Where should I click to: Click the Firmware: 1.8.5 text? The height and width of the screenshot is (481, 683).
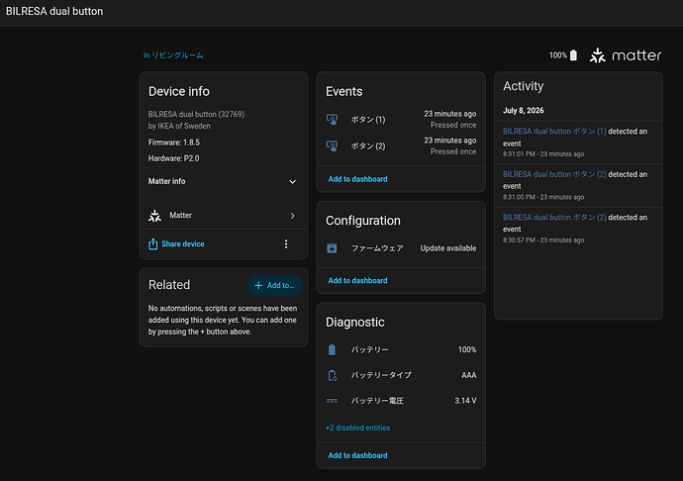point(174,143)
